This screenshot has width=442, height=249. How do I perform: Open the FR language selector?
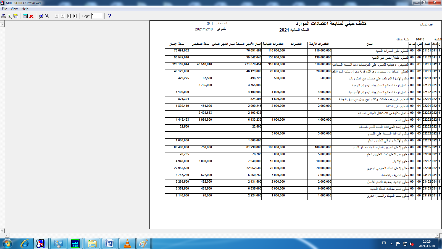coord(384,243)
